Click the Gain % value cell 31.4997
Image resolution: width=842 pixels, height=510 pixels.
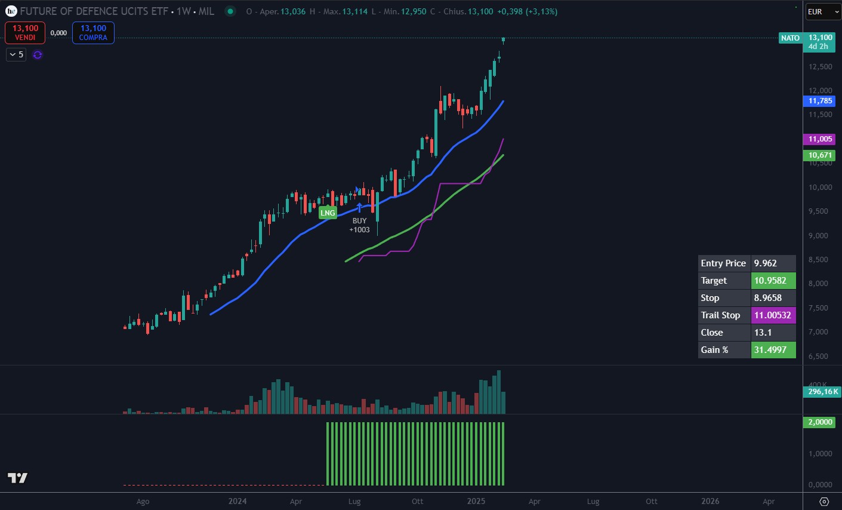point(773,350)
